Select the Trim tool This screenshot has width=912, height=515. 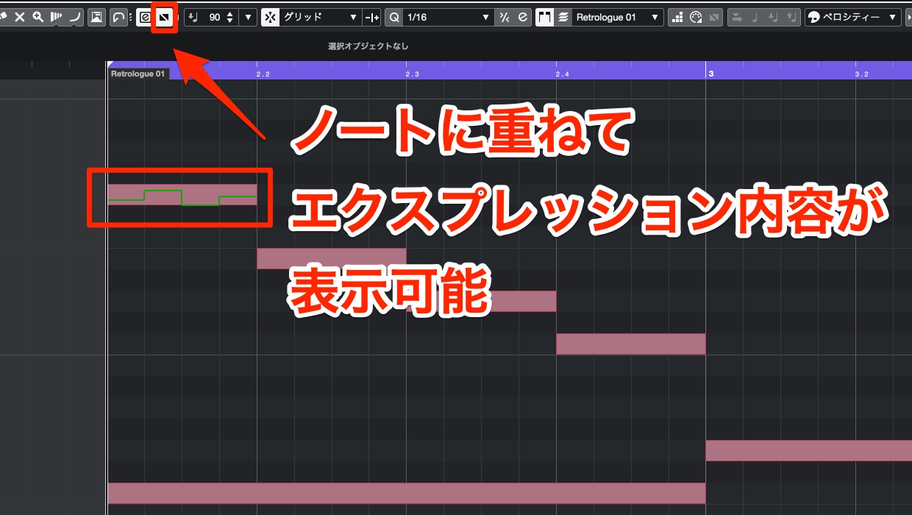[x=57, y=17]
